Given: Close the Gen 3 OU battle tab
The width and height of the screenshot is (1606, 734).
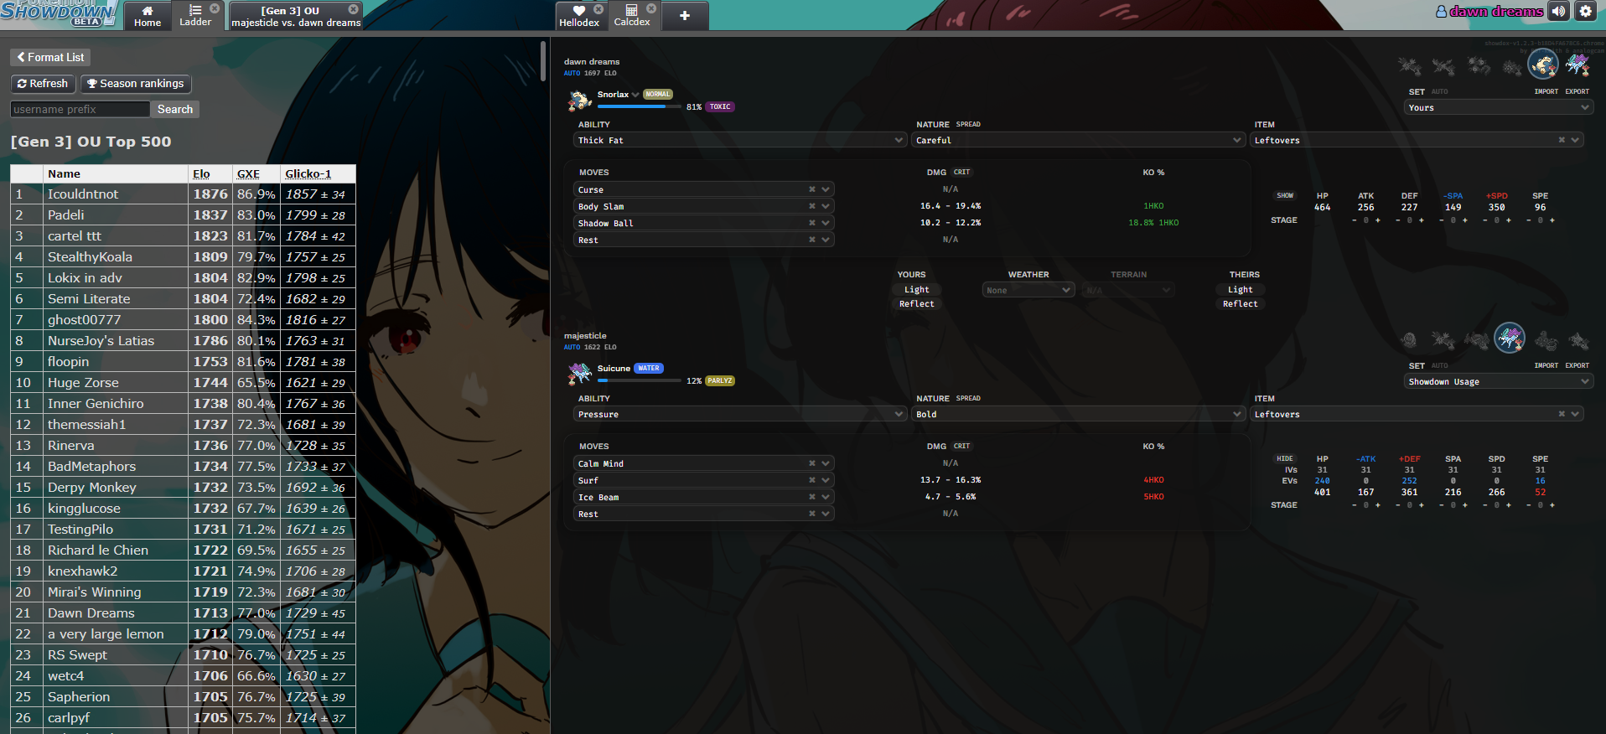Looking at the screenshot, I should tap(353, 9).
